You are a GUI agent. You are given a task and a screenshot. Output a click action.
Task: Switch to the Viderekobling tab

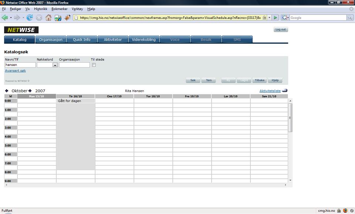144,40
